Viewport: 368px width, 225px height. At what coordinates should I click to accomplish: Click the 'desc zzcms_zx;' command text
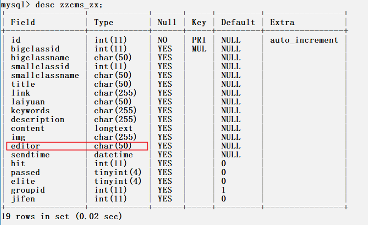click(69, 5)
